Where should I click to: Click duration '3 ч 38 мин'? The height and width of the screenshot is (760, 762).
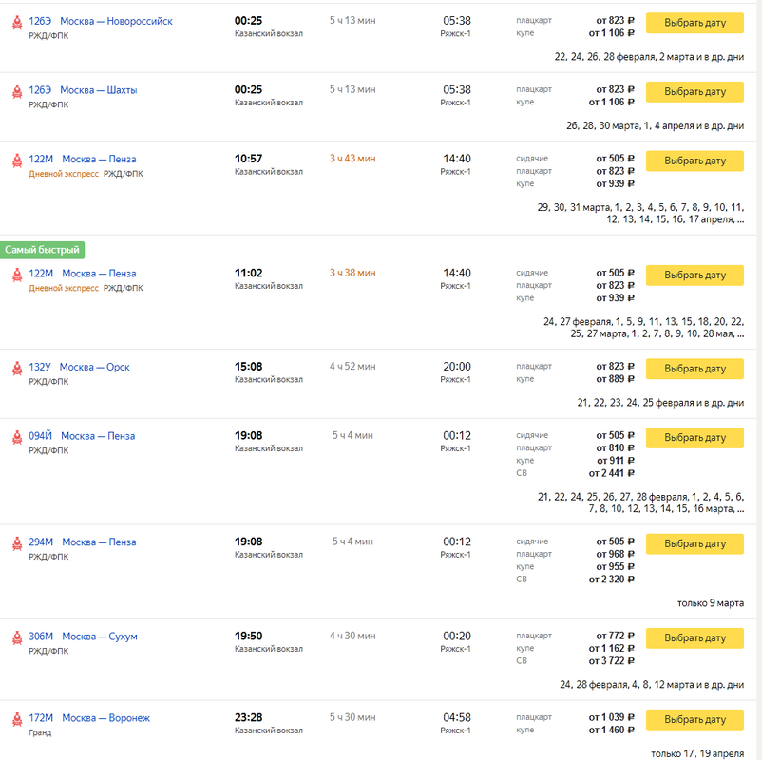pos(352,273)
